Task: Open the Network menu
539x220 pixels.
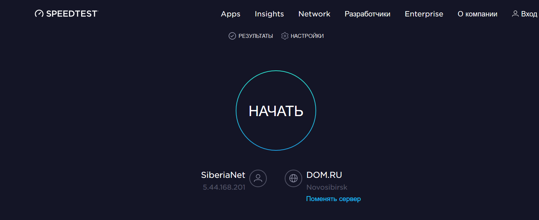Action: click(314, 14)
